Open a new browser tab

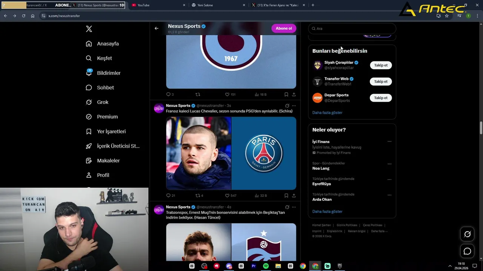[313, 5]
